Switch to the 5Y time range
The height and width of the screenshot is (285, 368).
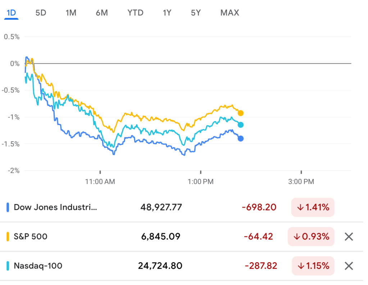[x=196, y=13]
